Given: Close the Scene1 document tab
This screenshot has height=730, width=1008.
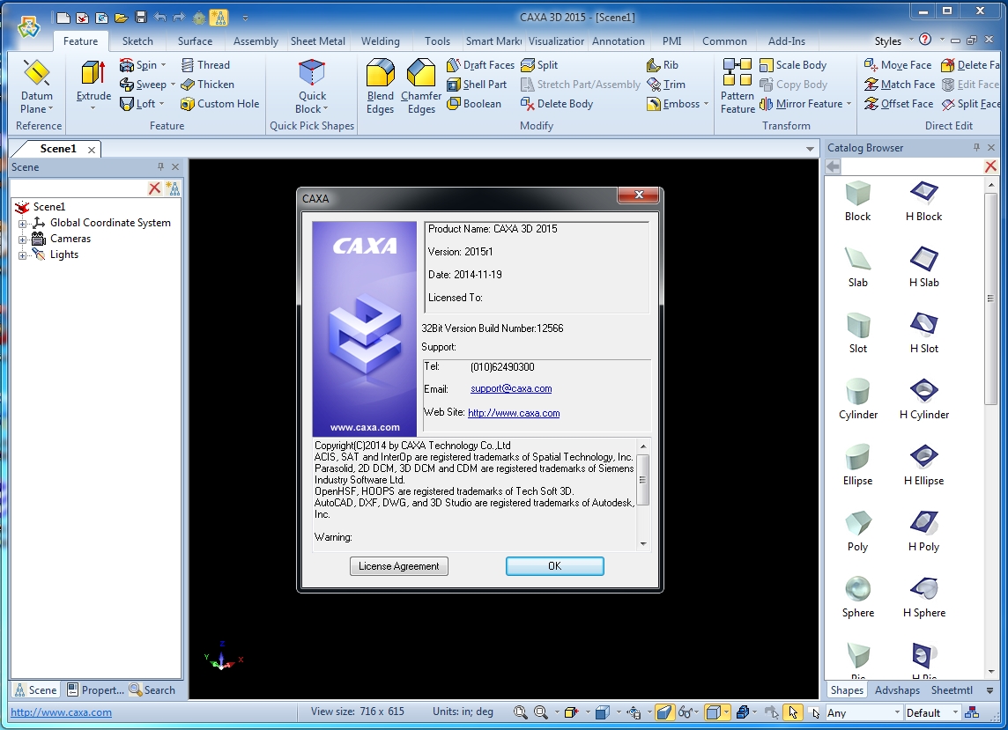Looking at the screenshot, I should (92, 150).
